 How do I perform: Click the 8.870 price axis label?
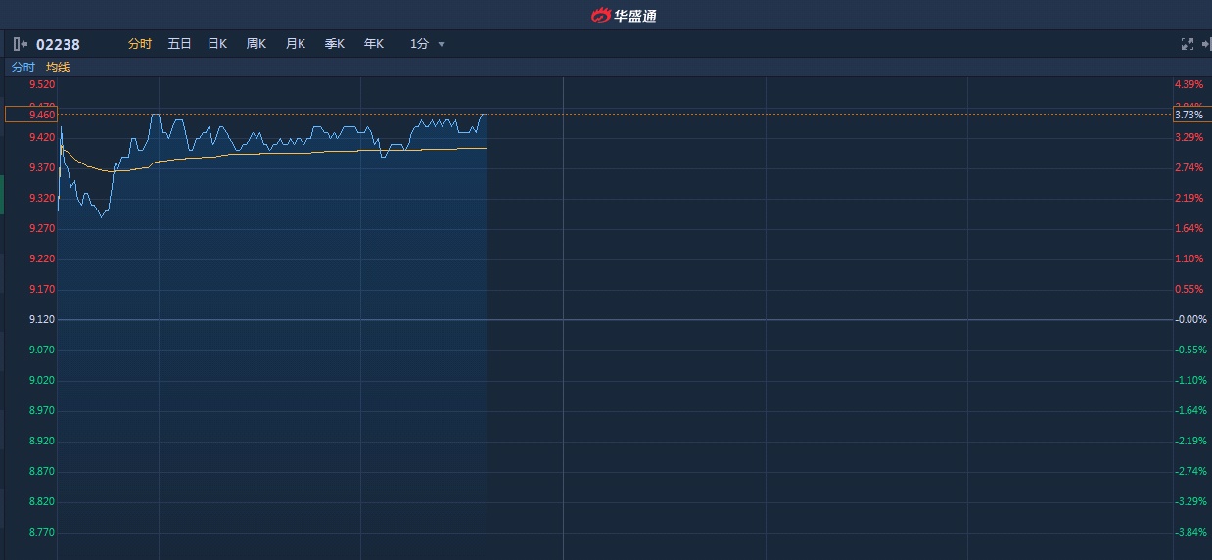pyautogui.click(x=42, y=472)
